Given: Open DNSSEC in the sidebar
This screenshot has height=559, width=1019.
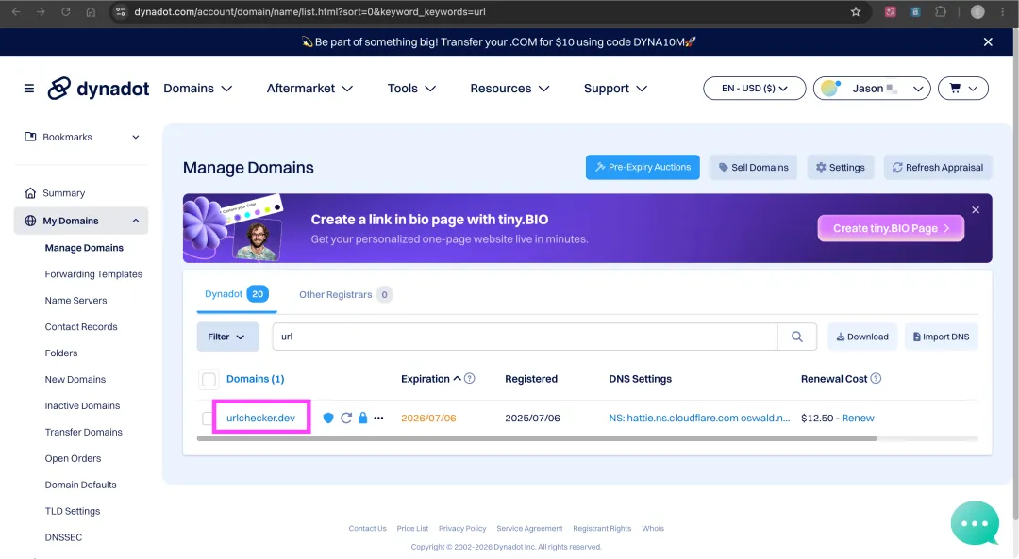Looking at the screenshot, I should click(x=64, y=537).
